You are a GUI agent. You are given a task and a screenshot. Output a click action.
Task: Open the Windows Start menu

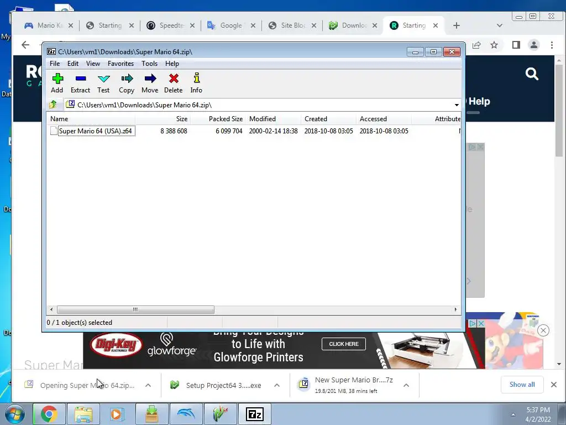[x=14, y=414]
